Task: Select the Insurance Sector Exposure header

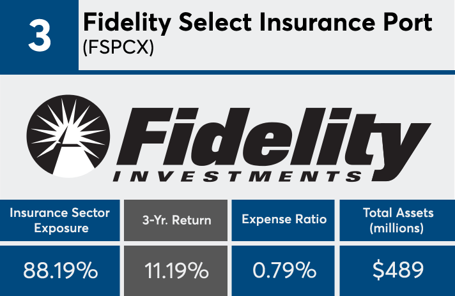Action: pos(60,220)
